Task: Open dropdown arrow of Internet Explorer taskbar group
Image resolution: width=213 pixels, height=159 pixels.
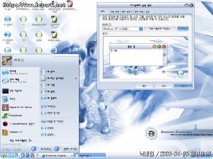Action: (72, 156)
